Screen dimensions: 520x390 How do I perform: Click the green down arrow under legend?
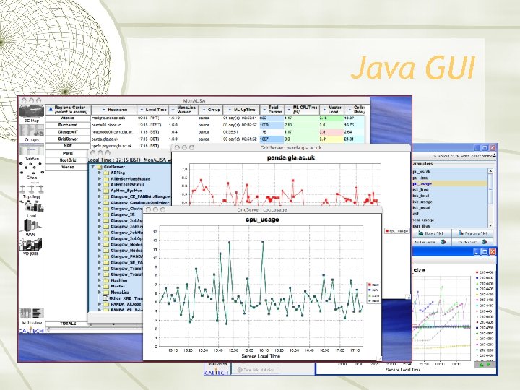[x=488, y=364]
